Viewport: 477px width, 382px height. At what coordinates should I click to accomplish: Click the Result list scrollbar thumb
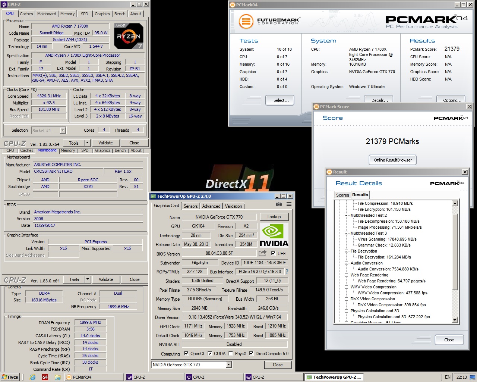(x=455, y=252)
